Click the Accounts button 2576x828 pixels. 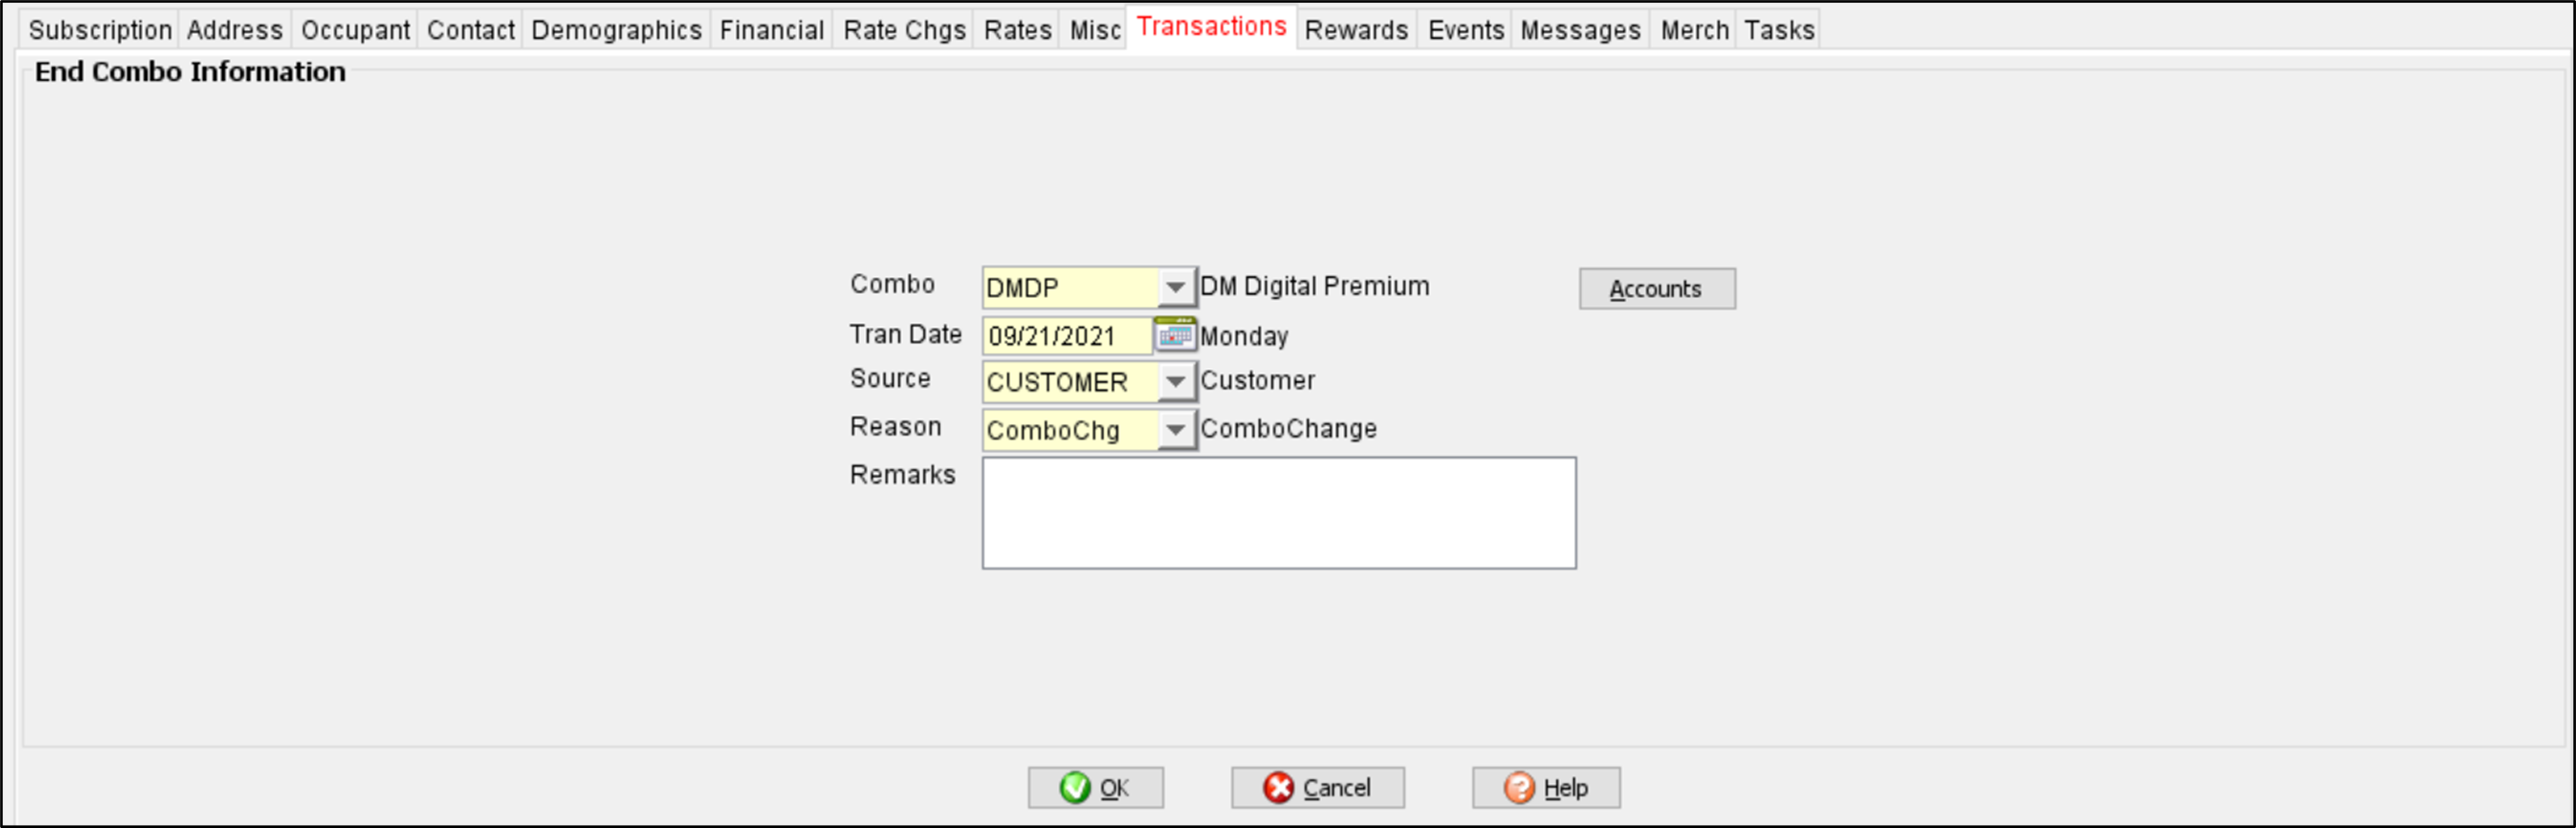tap(1656, 289)
